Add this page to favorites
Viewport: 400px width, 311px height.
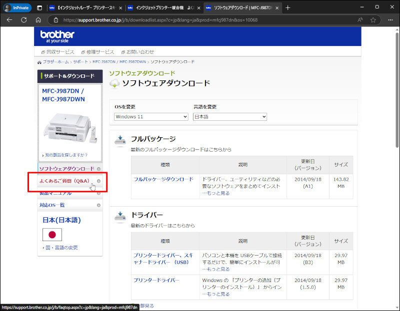click(x=373, y=20)
